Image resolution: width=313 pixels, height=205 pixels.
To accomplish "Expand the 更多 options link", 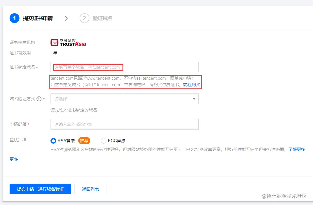I will 14,159.
